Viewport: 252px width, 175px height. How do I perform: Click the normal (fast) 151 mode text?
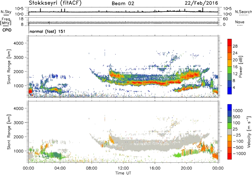[48, 31]
